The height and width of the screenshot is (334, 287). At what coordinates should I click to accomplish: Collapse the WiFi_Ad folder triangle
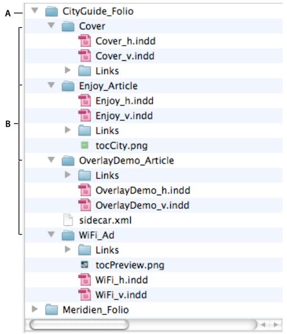click(x=51, y=234)
